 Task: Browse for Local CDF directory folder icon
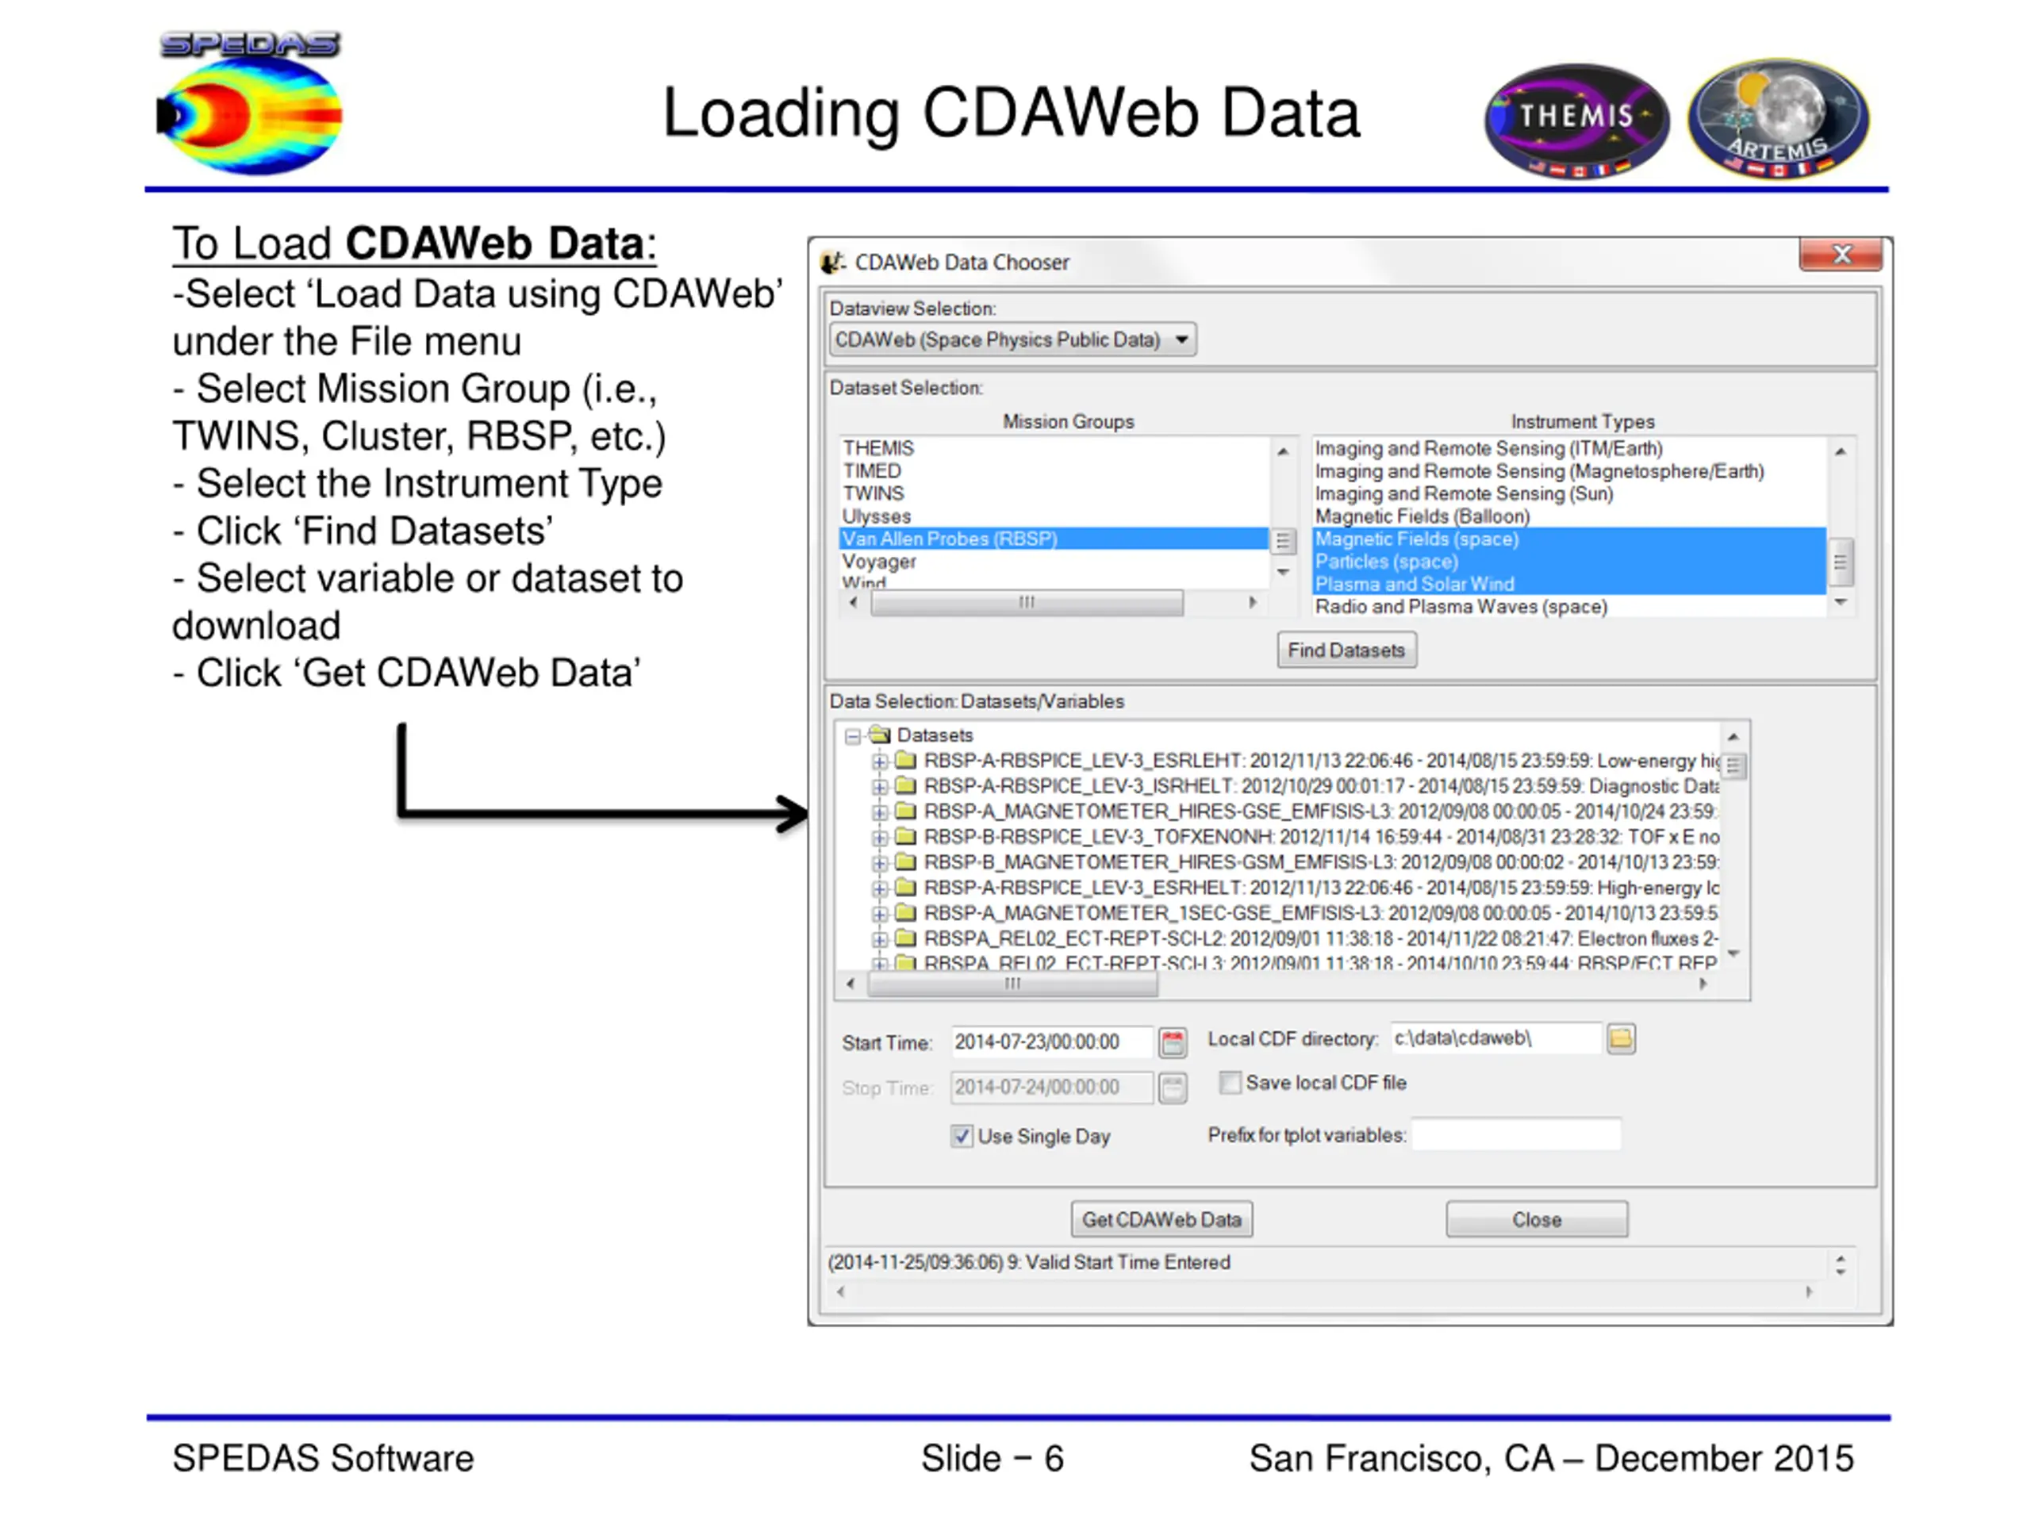click(x=1621, y=1038)
